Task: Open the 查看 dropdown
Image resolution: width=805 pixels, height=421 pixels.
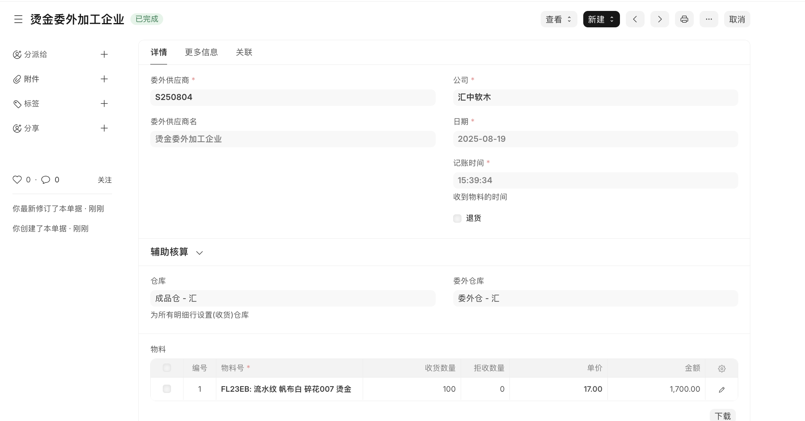Action: click(x=558, y=19)
